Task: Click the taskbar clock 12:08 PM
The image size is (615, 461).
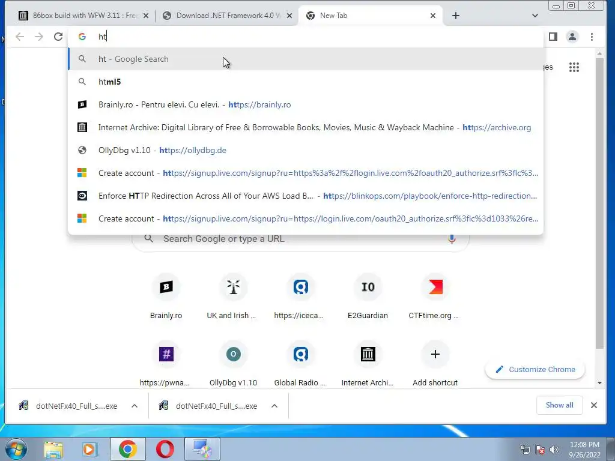Action: [584, 449]
